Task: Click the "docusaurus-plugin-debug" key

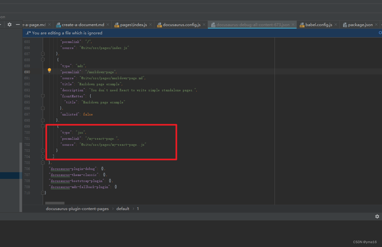Action: [73, 169]
